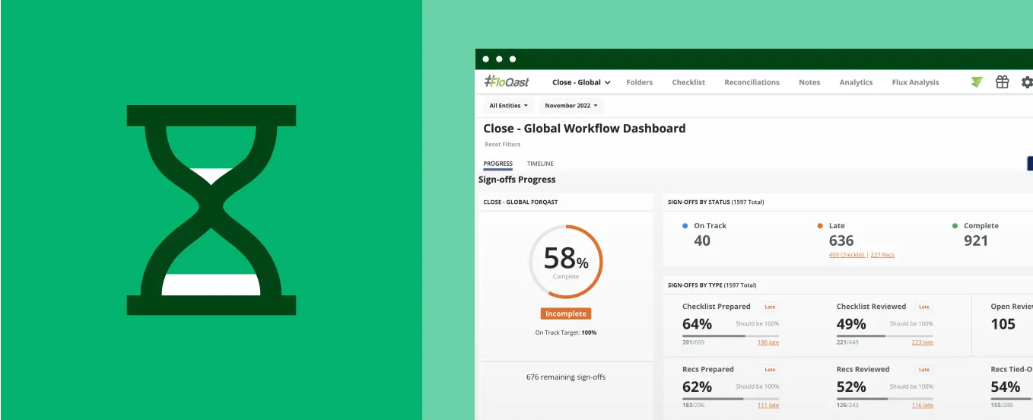Image resolution: width=1033 pixels, height=420 pixels.
Task: Click the "SIGN-OFFS BY TYPE" panel header
Action: point(712,285)
